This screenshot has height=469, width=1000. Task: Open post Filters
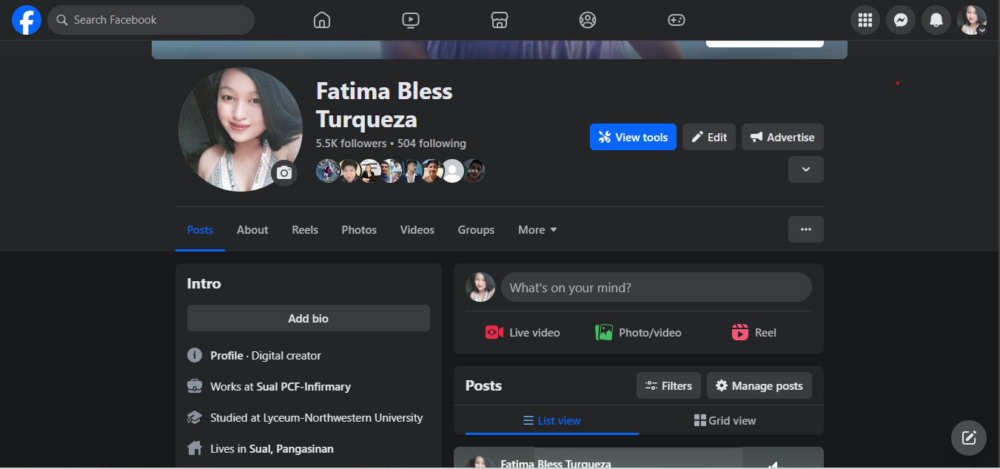pos(668,385)
